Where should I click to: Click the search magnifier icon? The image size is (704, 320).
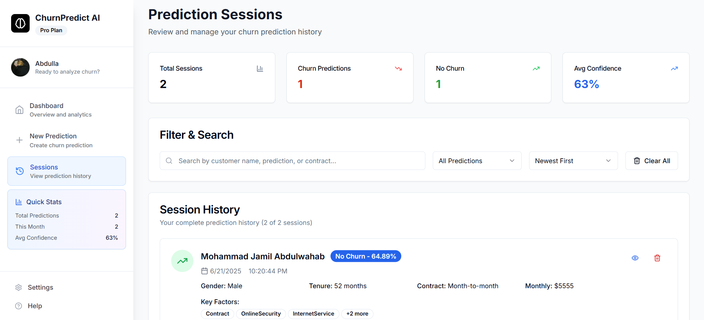coord(169,161)
